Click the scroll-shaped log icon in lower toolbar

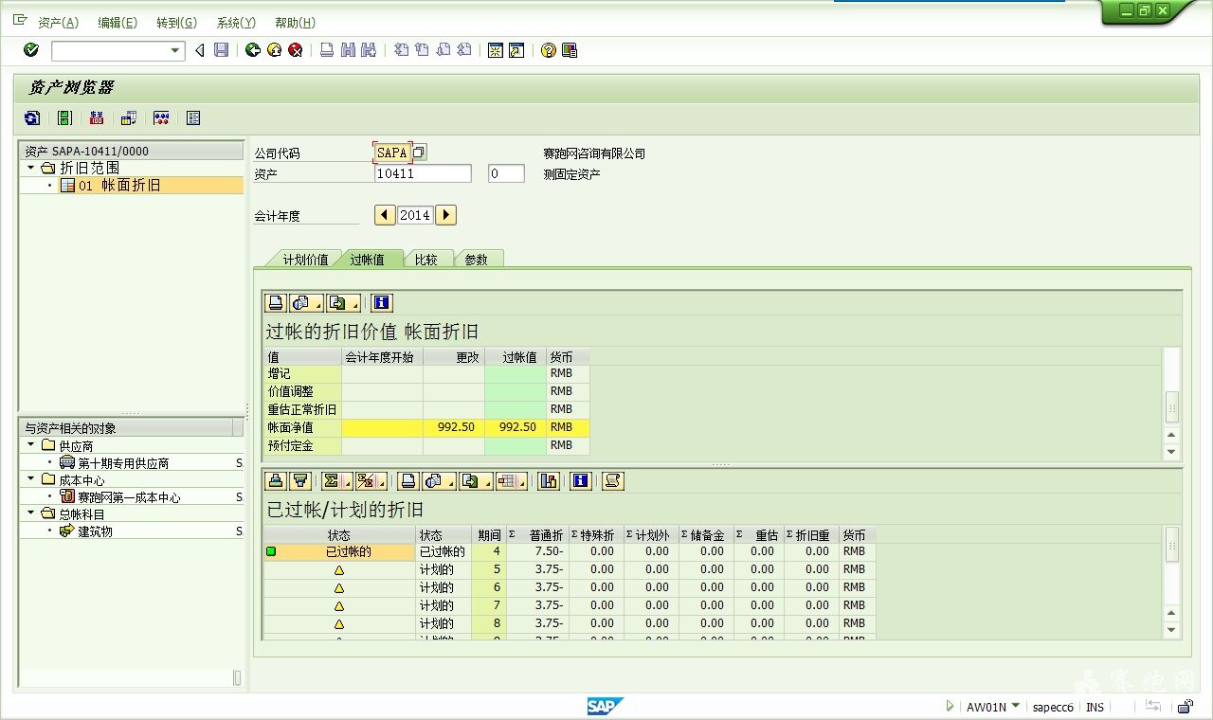click(x=612, y=481)
